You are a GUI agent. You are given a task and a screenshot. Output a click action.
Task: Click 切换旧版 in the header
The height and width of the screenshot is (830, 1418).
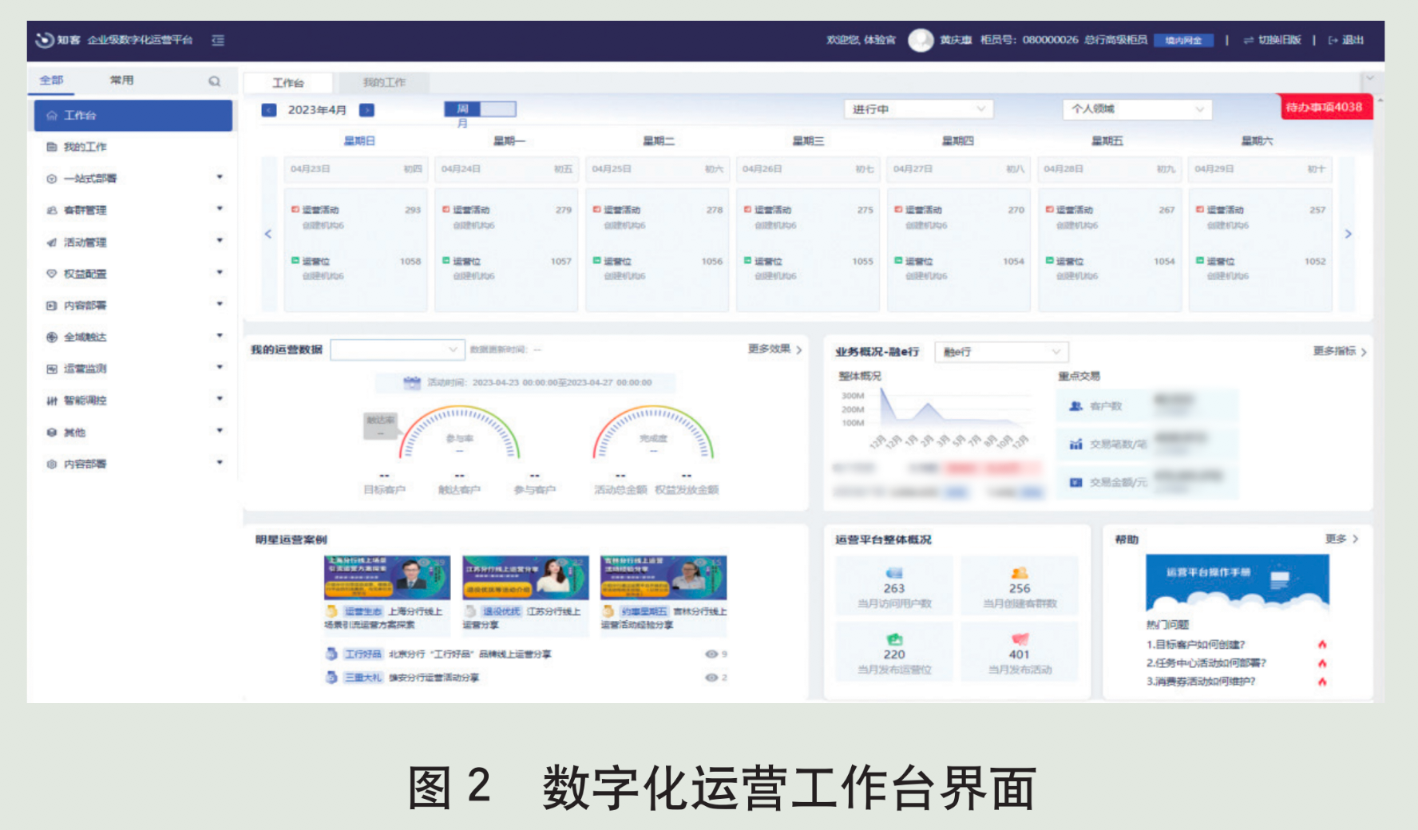pos(1272,40)
